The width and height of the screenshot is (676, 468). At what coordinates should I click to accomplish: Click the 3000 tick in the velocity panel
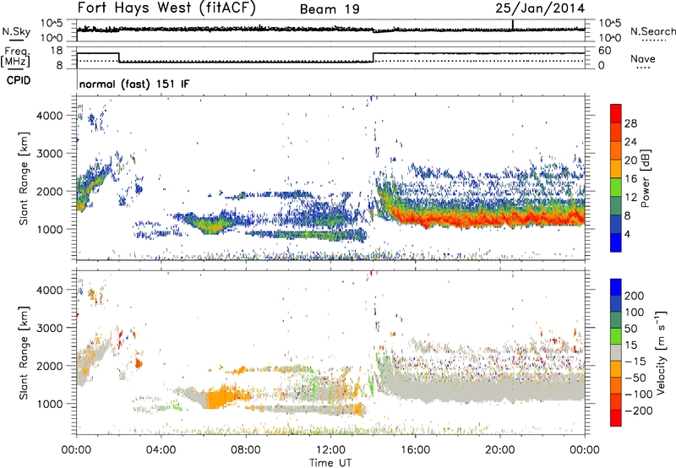click(50, 328)
